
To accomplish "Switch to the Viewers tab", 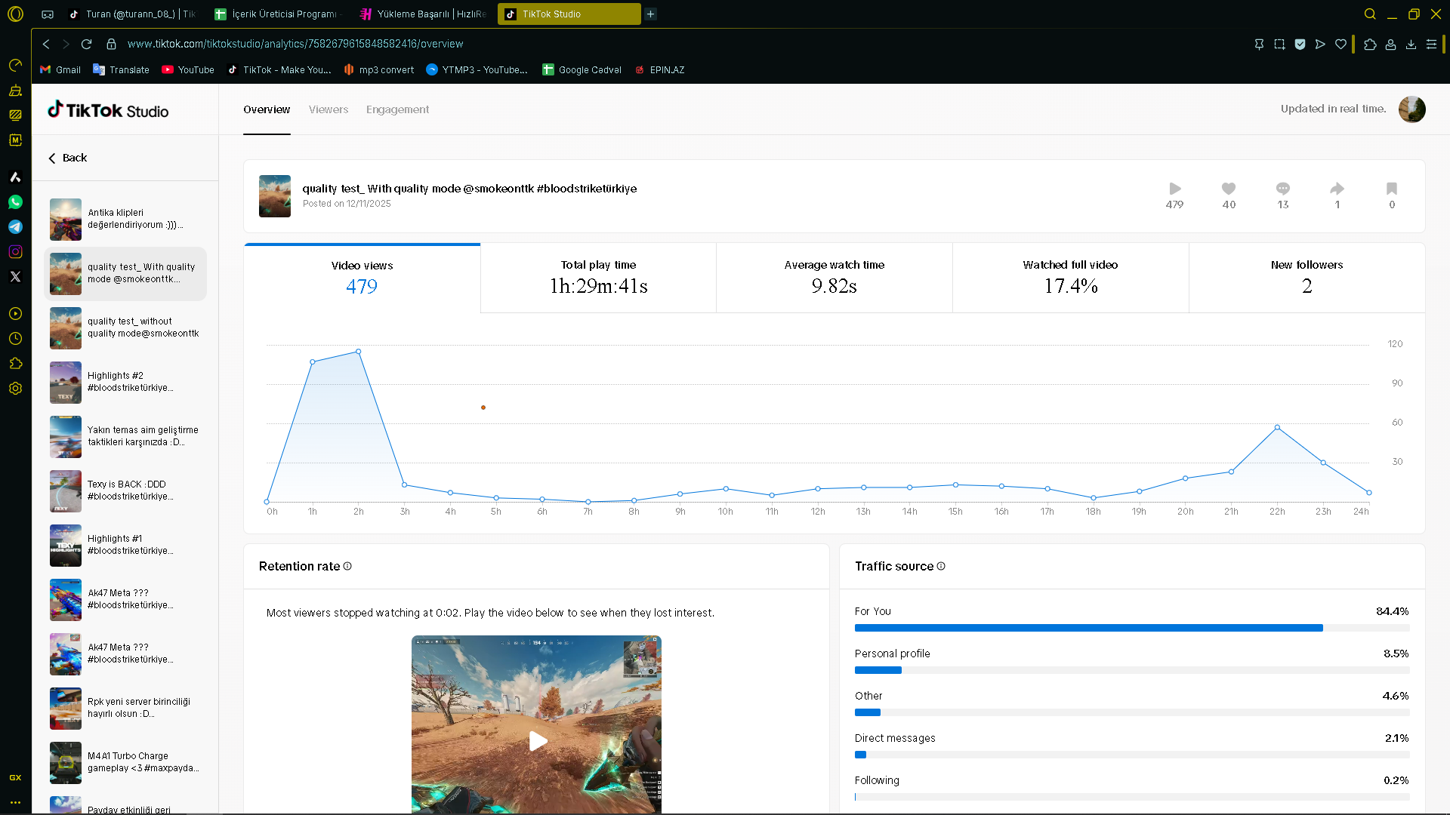I will (329, 109).
